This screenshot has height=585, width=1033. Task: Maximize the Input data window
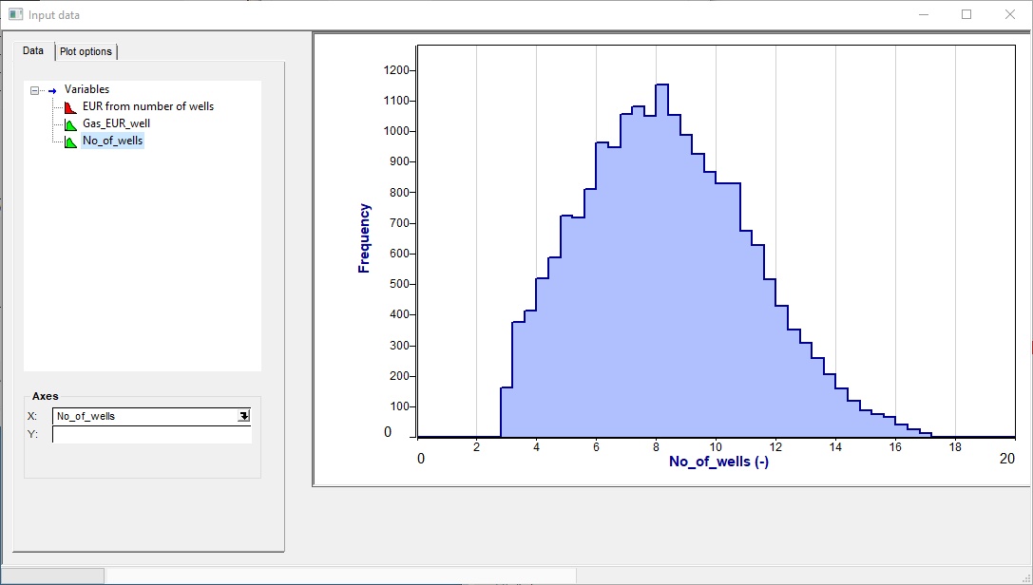click(x=966, y=14)
